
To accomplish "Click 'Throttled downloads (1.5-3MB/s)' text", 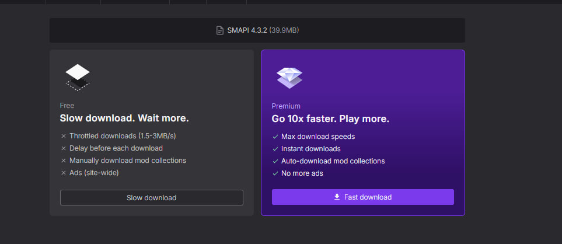I will click(123, 136).
